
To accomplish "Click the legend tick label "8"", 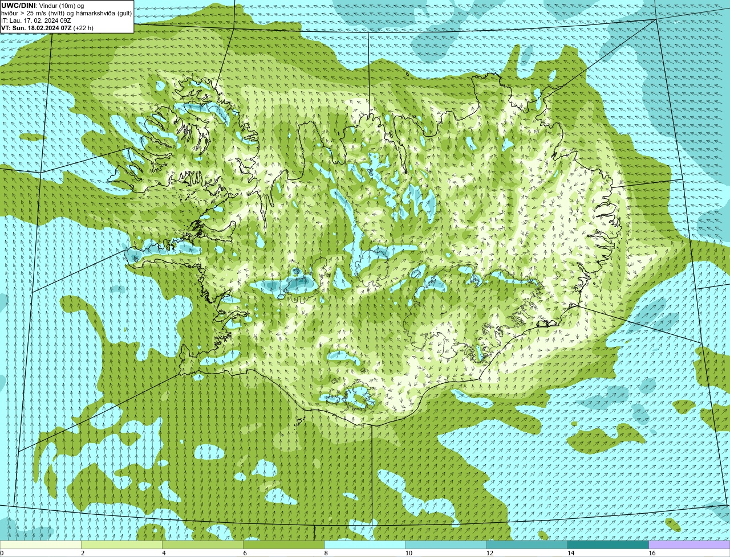I will click(326, 553).
